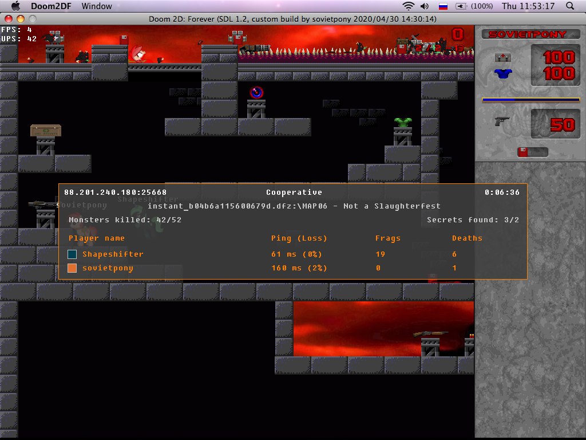Click the sovietpony orange color swatch

72,268
